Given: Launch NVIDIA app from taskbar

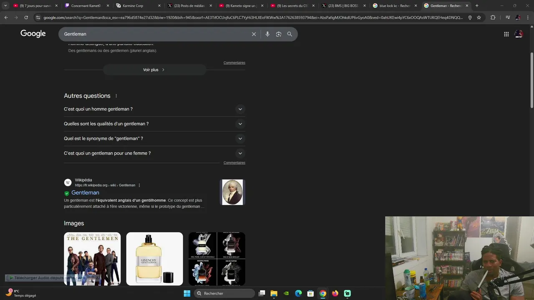Looking at the screenshot, I should 286,293.
